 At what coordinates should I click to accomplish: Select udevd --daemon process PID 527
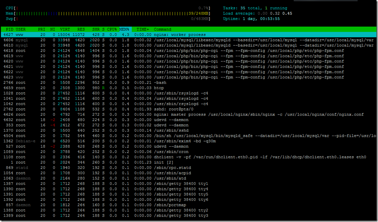pos(189,147)
